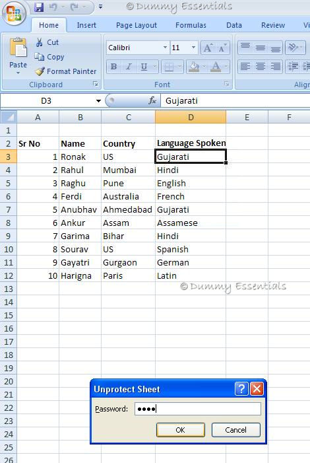Screen dimensions: 310x463
Task: Select row 3 header
Action: (9, 157)
